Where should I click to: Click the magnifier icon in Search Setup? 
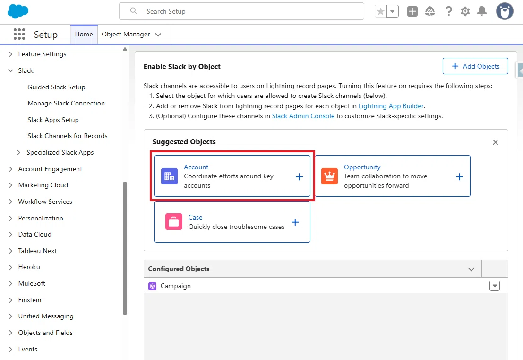(133, 11)
